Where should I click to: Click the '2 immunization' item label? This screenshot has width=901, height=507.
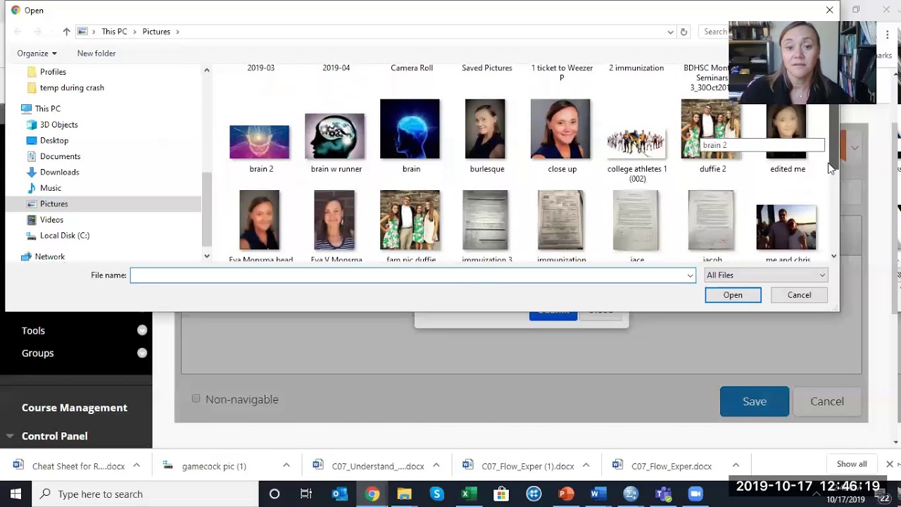[x=636, y=68]
